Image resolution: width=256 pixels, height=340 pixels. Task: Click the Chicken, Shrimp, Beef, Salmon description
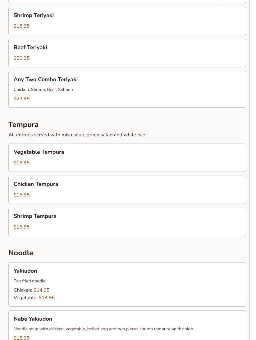43,89
